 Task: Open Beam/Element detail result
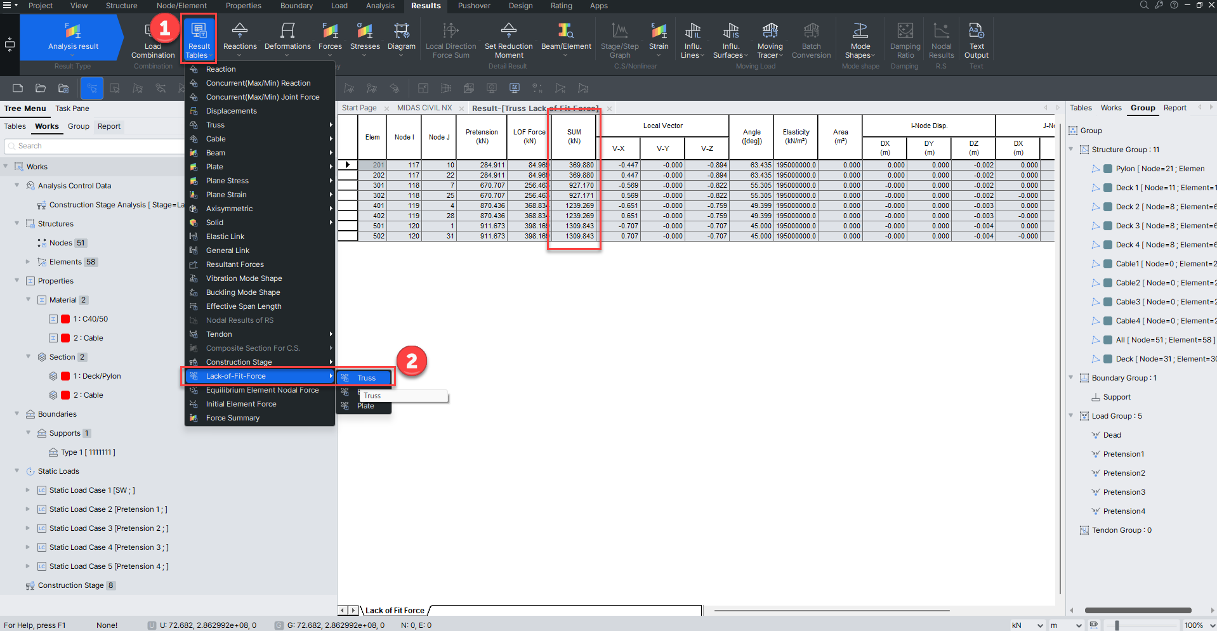coord(566,38)
